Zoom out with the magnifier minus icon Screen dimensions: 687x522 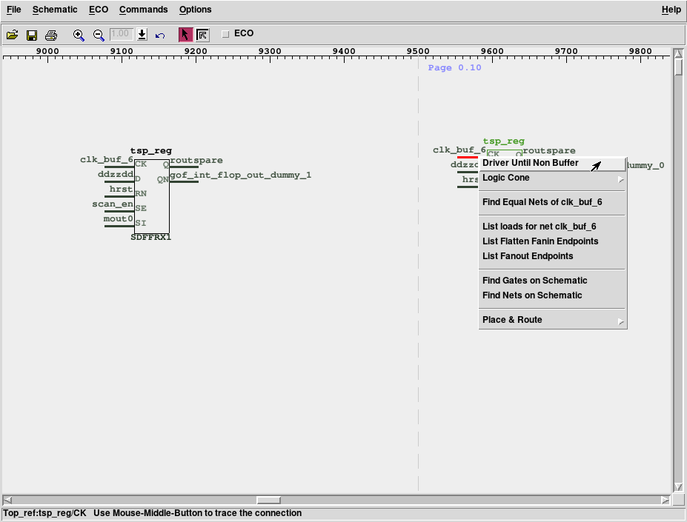[x=99, y=35]
